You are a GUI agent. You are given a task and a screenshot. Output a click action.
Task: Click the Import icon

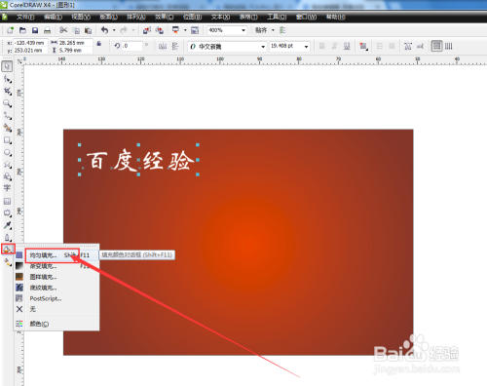(147, 30)
